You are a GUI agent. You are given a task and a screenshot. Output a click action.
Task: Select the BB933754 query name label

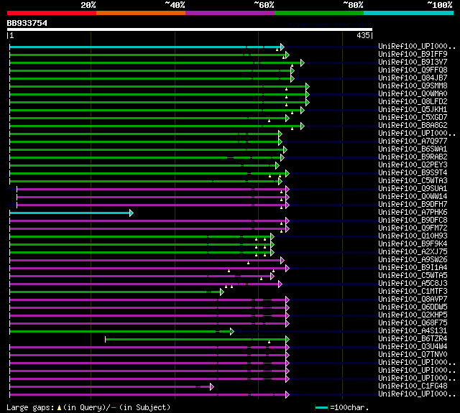tap(27, 23)
